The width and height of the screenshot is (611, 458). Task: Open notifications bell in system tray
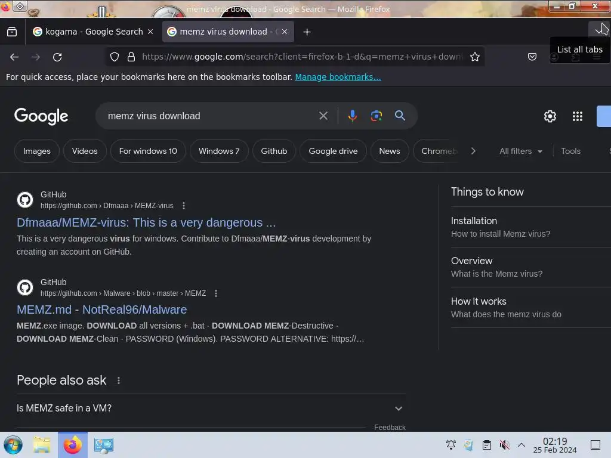coord(451,445)
